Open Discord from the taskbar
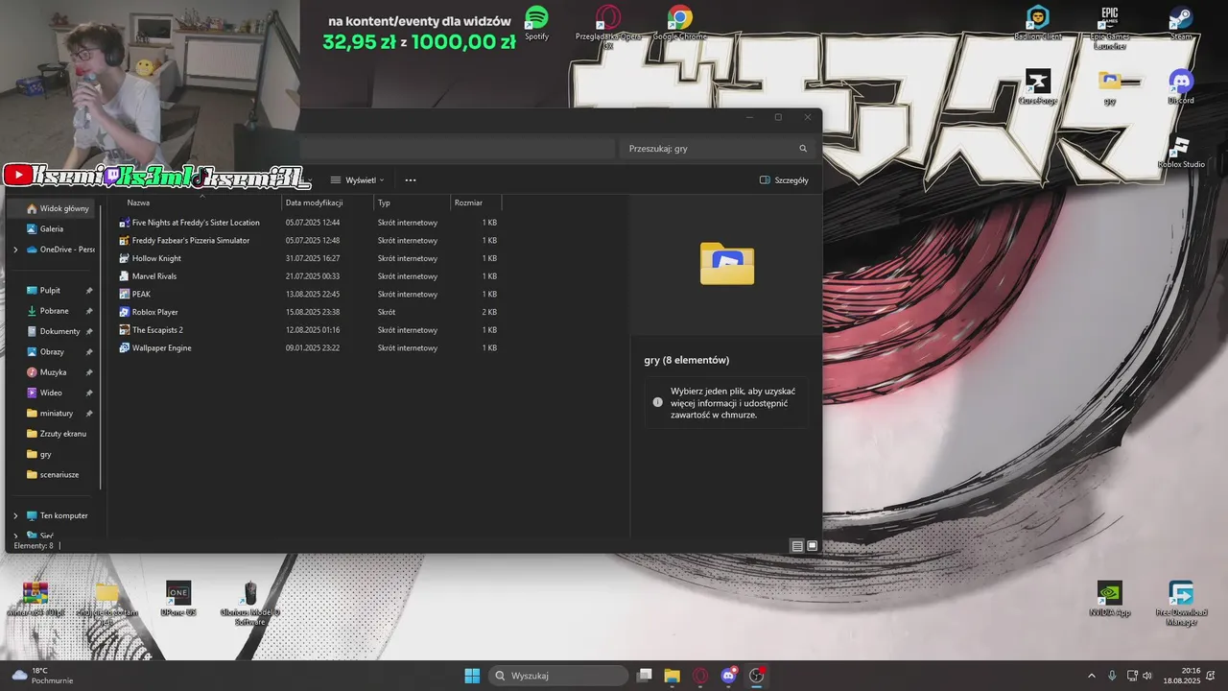The height and width of the screenshot is (691, 1228). (728, 676)
